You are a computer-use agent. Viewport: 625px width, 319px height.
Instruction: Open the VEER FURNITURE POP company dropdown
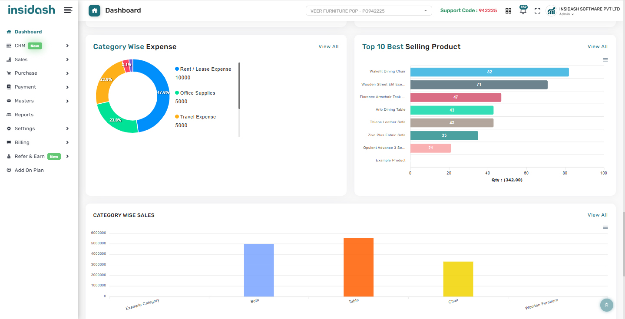(x=369, y=11)
